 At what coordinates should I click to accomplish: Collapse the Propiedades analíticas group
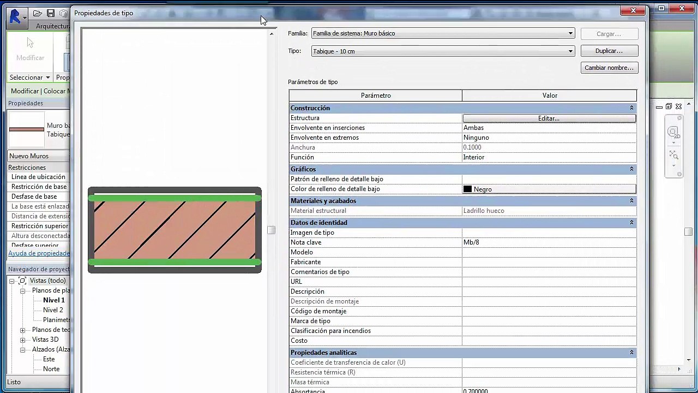[x=631, y=353]
